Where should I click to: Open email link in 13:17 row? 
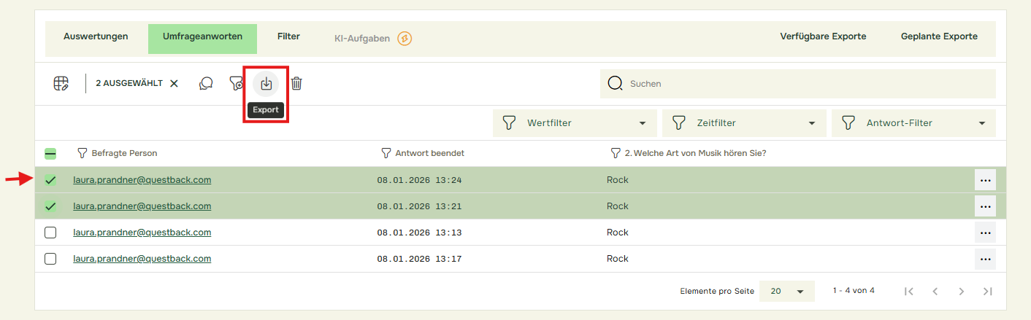pos(142,259)
